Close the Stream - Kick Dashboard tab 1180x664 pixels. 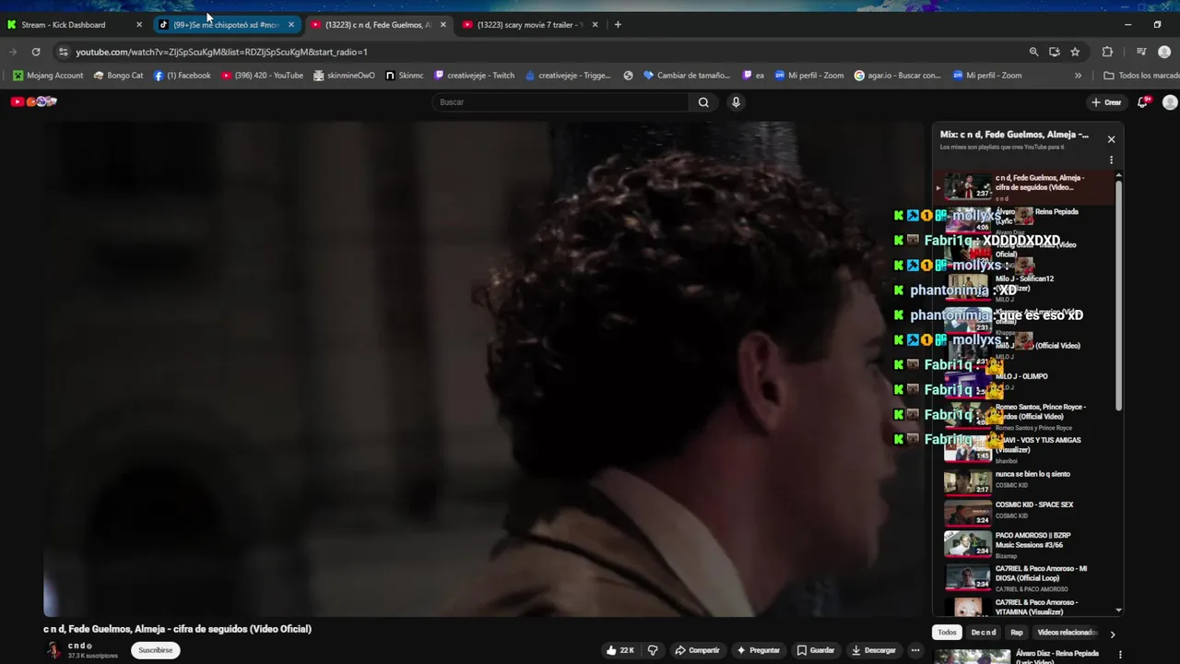pos(139,25)
